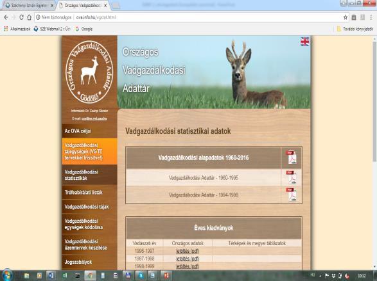Open Alkalmazások apps shortcut
Screen dimensions: 377x281
[x=17, y=29]
